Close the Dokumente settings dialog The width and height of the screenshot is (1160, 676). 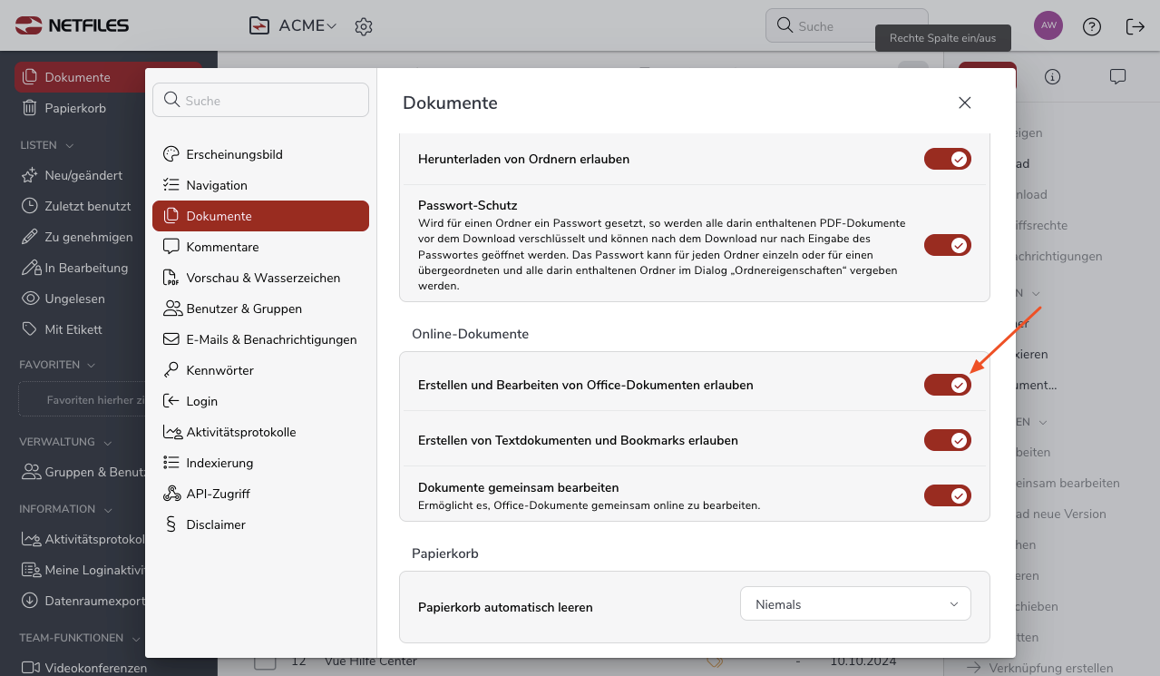click(965, 103)
